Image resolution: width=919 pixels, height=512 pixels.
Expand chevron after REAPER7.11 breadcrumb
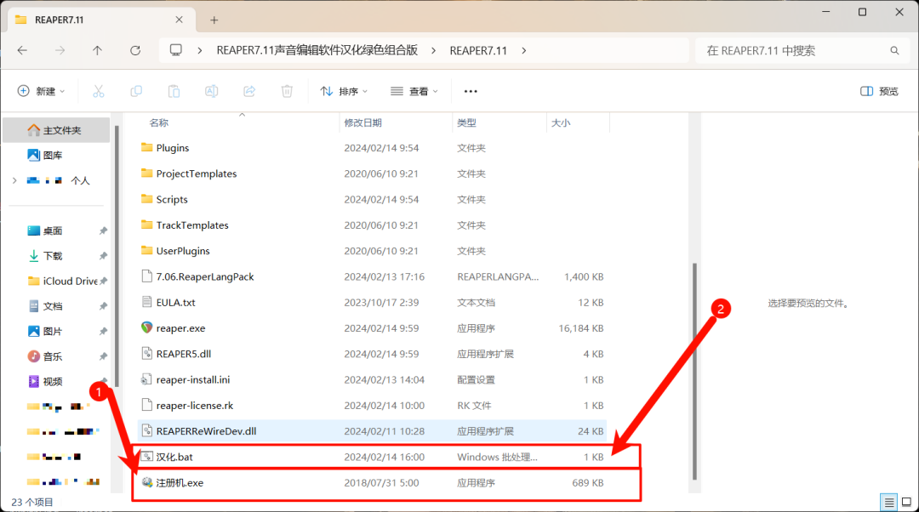524,50
